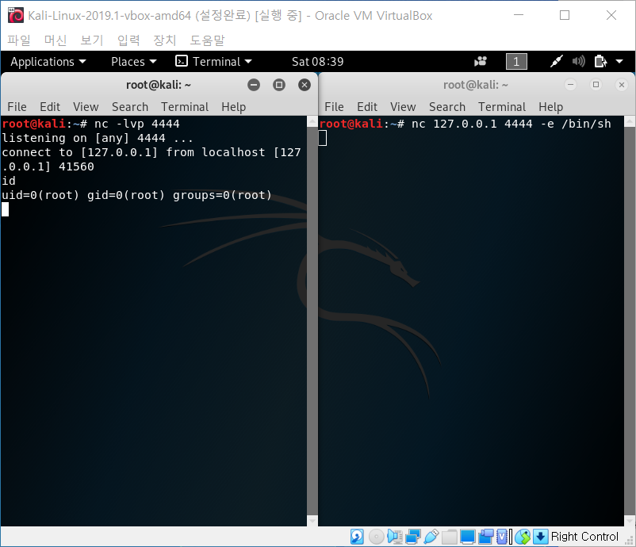The width and height of the screenshot is (636, 547).
Task: Open Terminal menu in right terminal
Action: pyautogui.click(x=502, y=107)
